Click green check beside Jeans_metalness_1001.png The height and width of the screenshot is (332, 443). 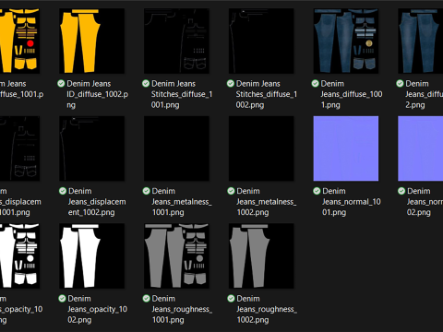146,191
